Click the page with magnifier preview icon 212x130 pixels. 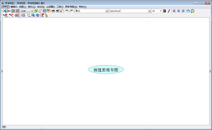40,11
